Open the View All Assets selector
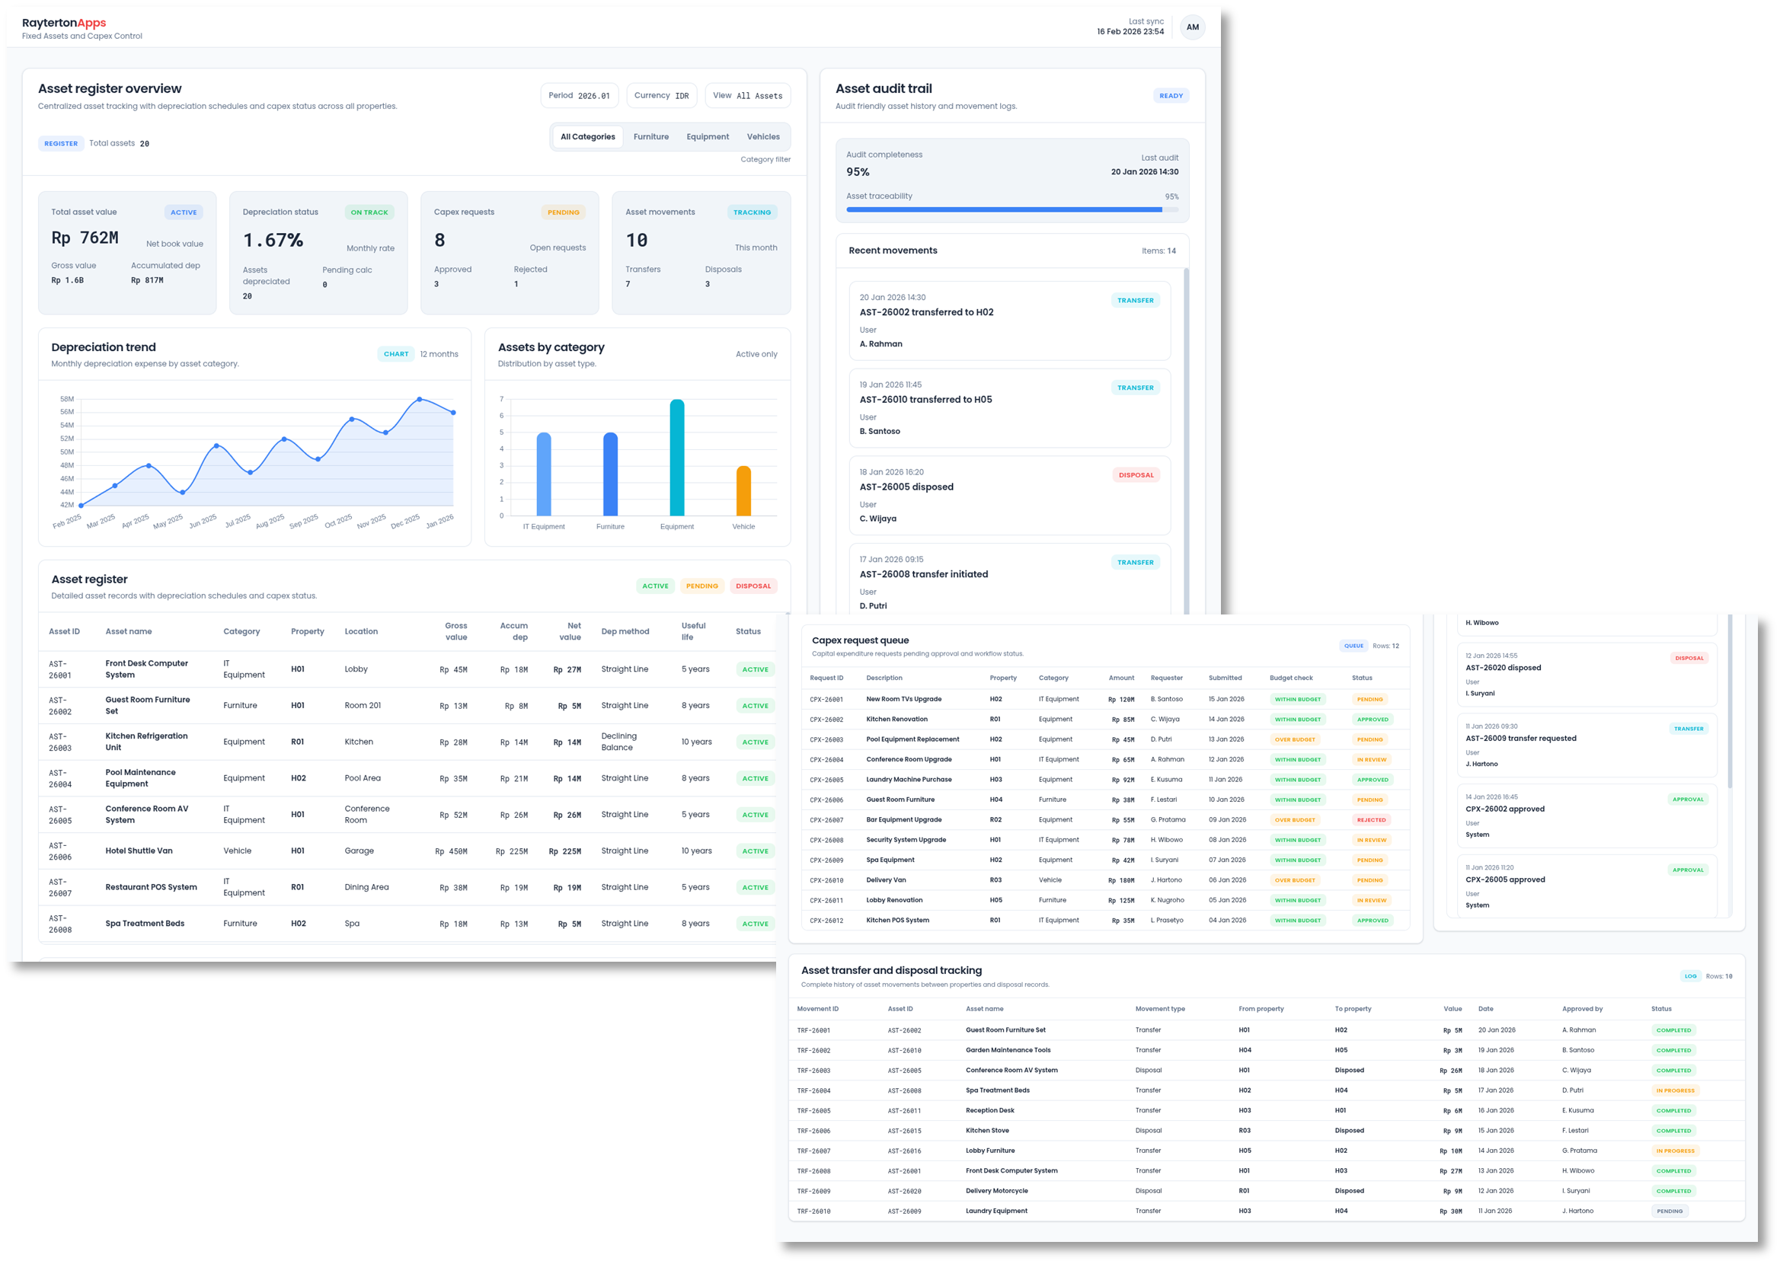 747,96
